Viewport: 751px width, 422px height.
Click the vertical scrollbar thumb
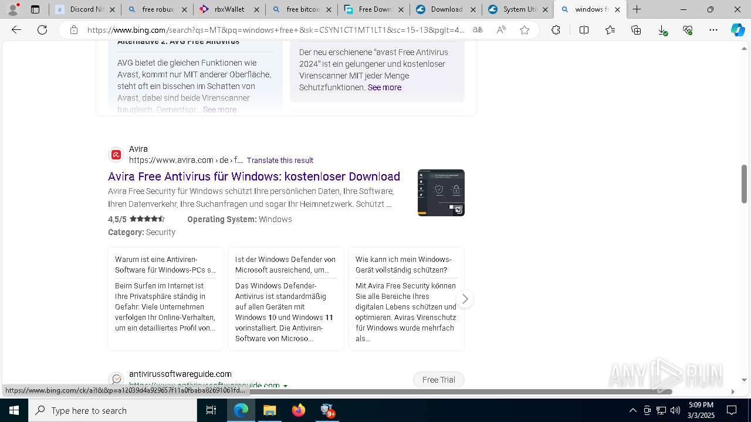(x=745, y=184)
